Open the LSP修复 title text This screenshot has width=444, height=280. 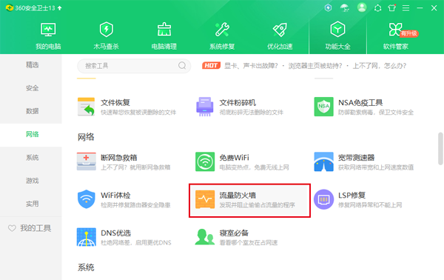pyautogui.click(x=351, y=196)
